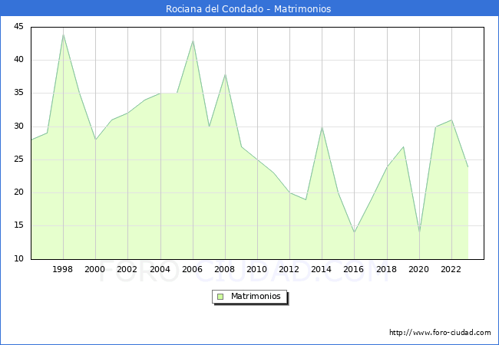Click the 2016 x-axis label
Image resolution: width=499 pixels, height=345 pixels.
click(354, 269)
